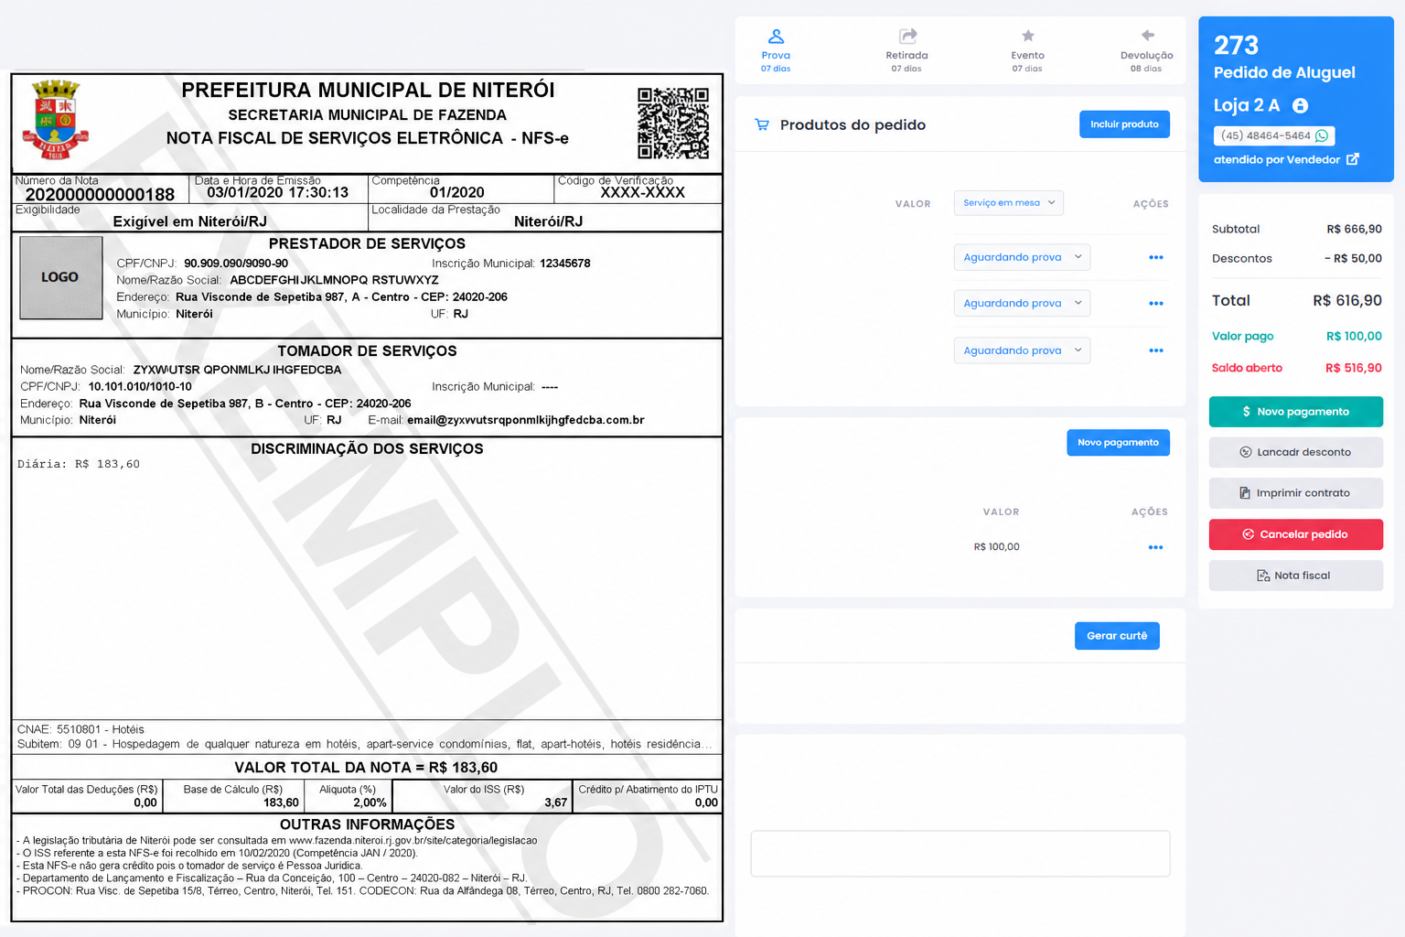Screen dimensions: 1405x937
Task: Click the phone number (45) 48464-5464
Action: 1266,135
